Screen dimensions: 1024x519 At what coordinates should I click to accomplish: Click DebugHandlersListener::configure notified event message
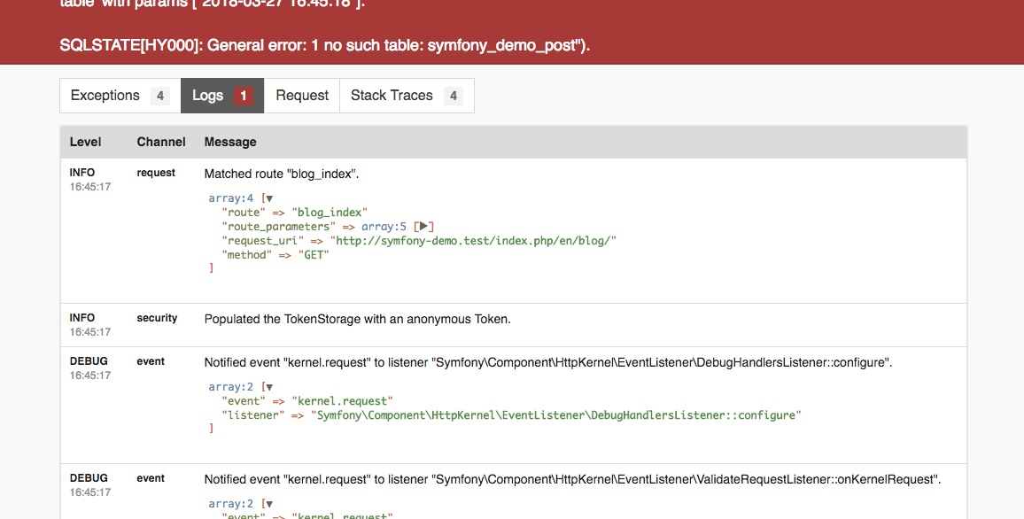tap(548, 362)
